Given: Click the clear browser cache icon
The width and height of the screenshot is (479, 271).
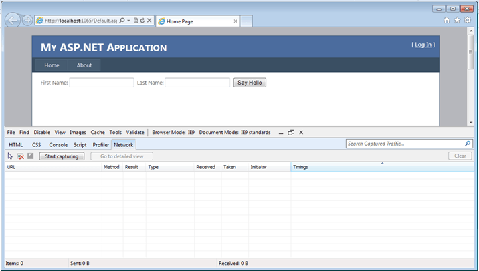Looking at the screenshot, I should coord(21,156).
